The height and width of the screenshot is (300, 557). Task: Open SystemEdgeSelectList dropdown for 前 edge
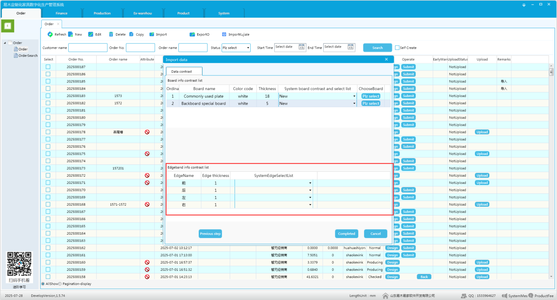coord(310,183)
